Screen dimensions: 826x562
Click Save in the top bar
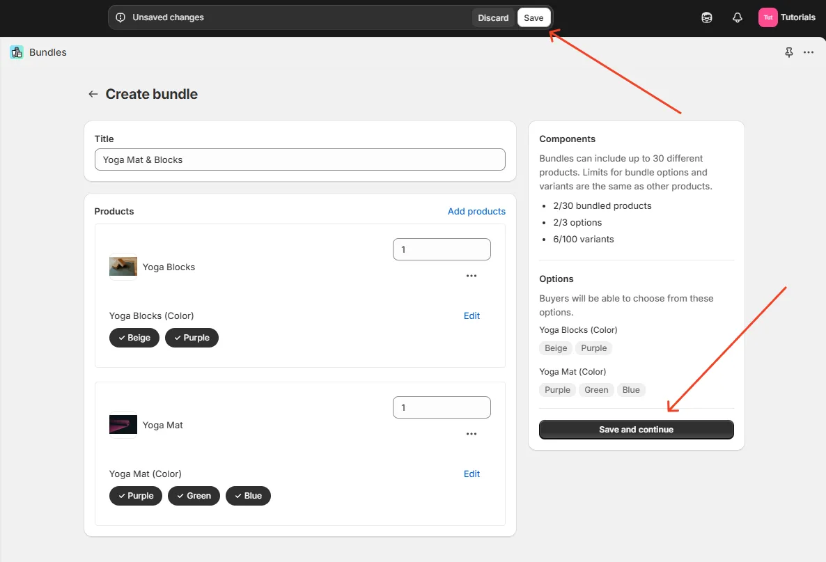point(533,18)
